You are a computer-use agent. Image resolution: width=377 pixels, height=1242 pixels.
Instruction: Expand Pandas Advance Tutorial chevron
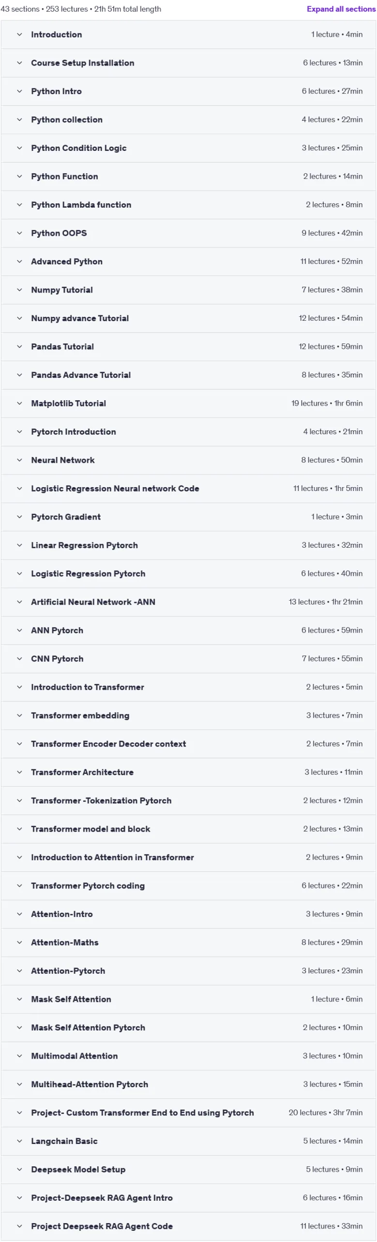pyautogui.click(x=19, y=375)
